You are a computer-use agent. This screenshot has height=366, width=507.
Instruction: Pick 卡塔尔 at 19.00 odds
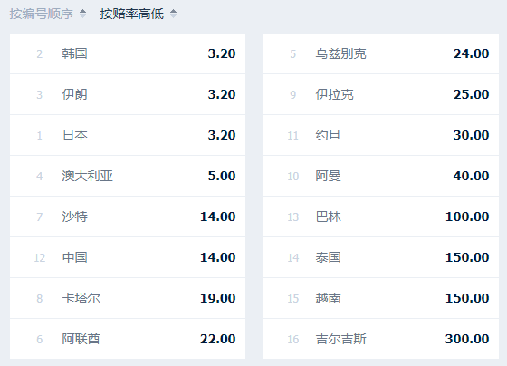[128, 298]
